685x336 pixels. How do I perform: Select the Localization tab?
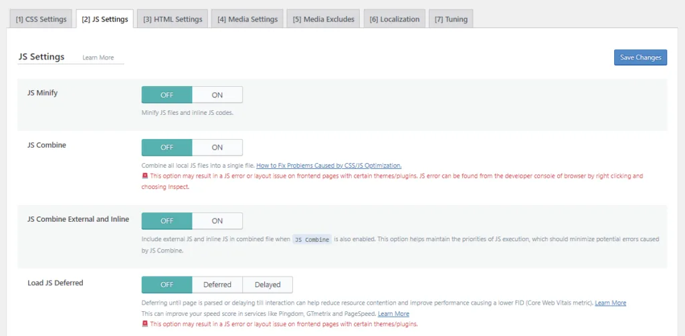395,19
